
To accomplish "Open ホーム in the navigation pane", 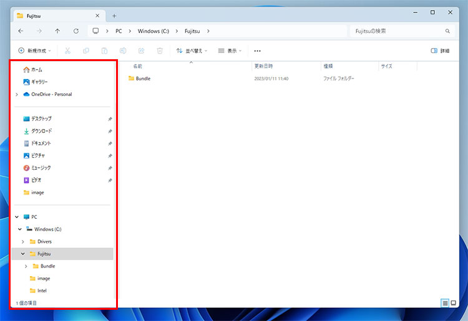I will coord(36,70).
